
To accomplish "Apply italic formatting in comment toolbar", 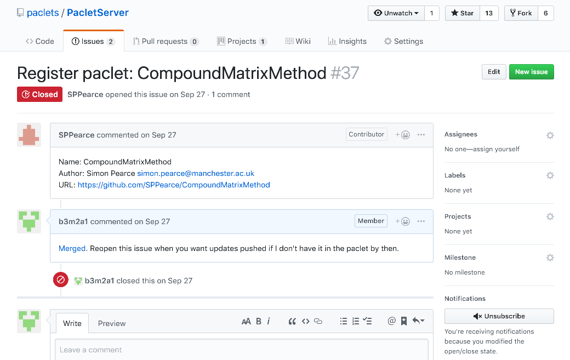I will [268, 321].
